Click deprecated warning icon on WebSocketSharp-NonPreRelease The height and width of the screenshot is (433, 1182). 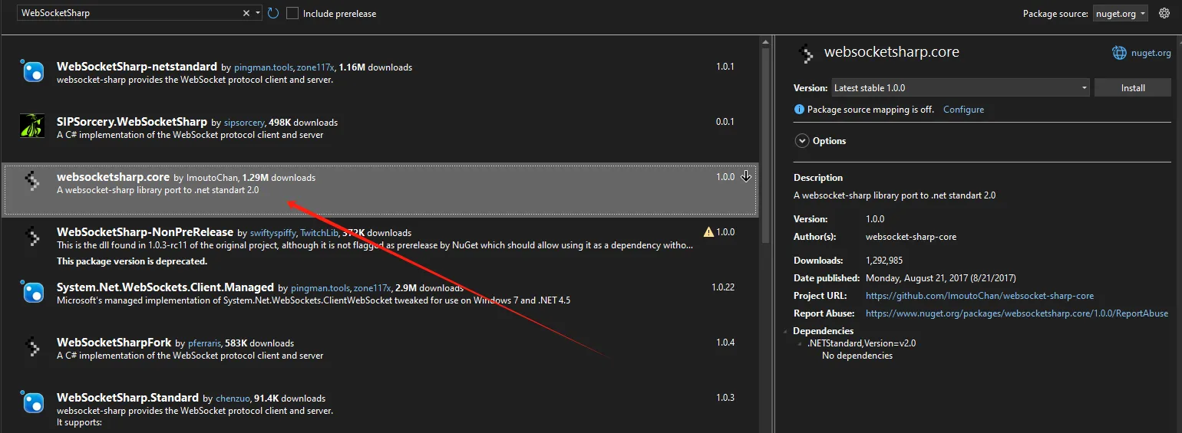pos(708,232)
